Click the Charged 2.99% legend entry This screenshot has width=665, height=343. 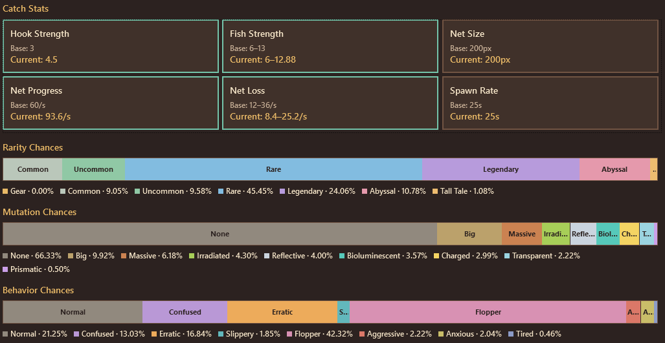[x=466, y=256]
